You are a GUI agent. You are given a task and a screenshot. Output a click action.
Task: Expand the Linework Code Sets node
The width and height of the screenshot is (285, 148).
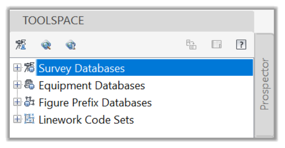click(17, 119)
